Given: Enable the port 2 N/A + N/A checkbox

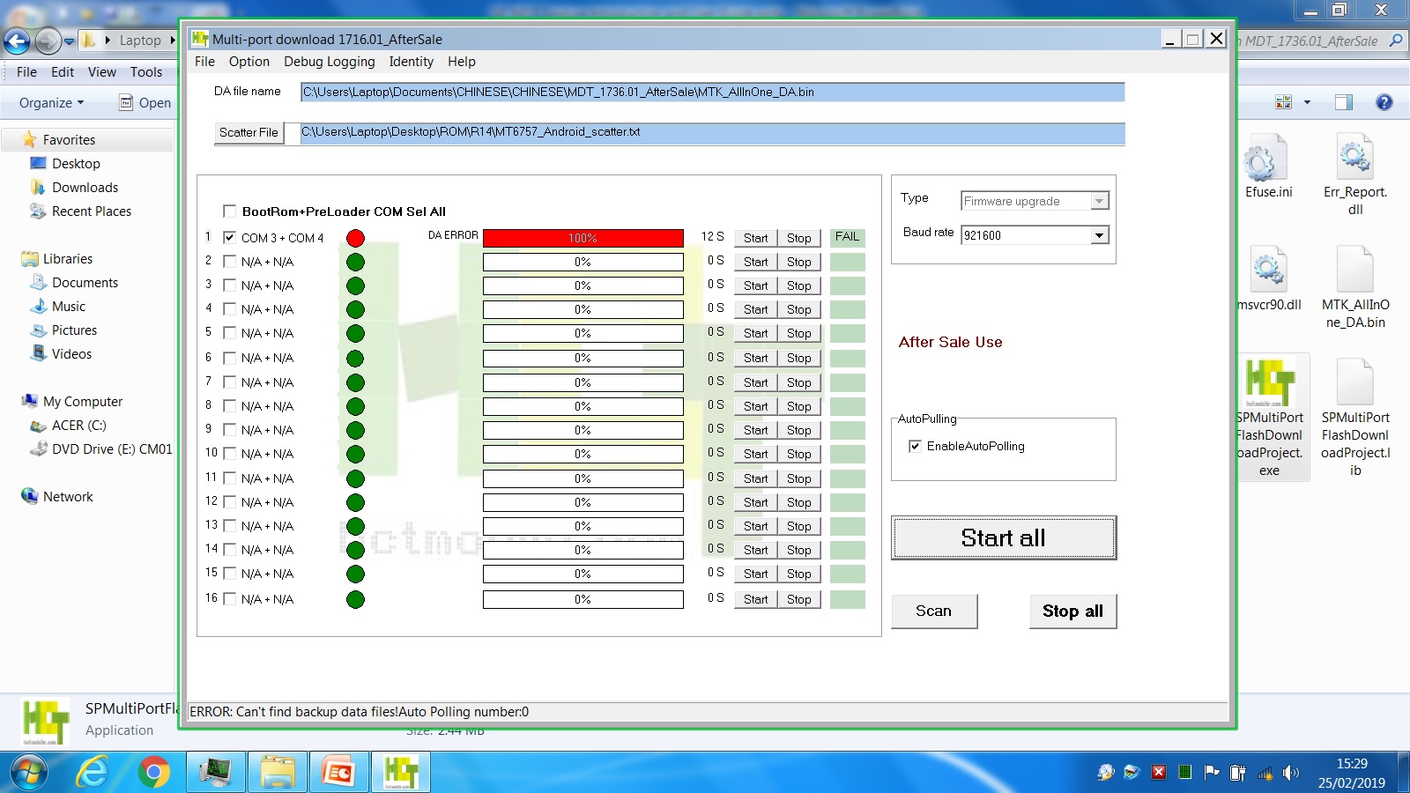Looking at the screenshot, I should coord(230,262).
